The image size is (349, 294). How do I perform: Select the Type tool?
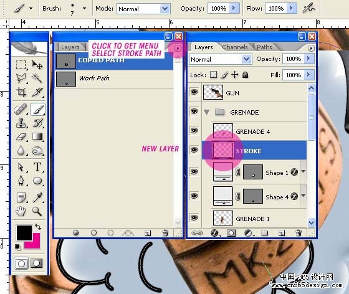tap(37, 167)
